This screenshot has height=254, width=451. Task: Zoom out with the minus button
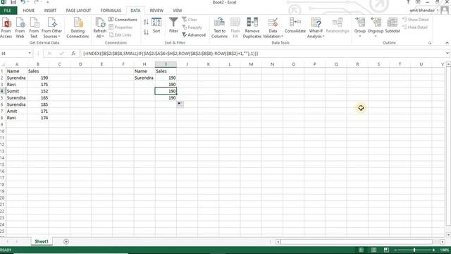point(395,250)
